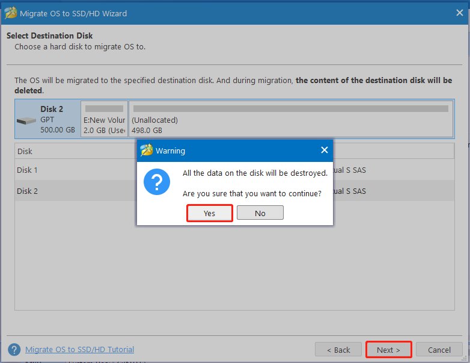Viewport: 470px width, 363px height.
Task: Click the question mark icon in Warning dialog
Action: [157, 182]
